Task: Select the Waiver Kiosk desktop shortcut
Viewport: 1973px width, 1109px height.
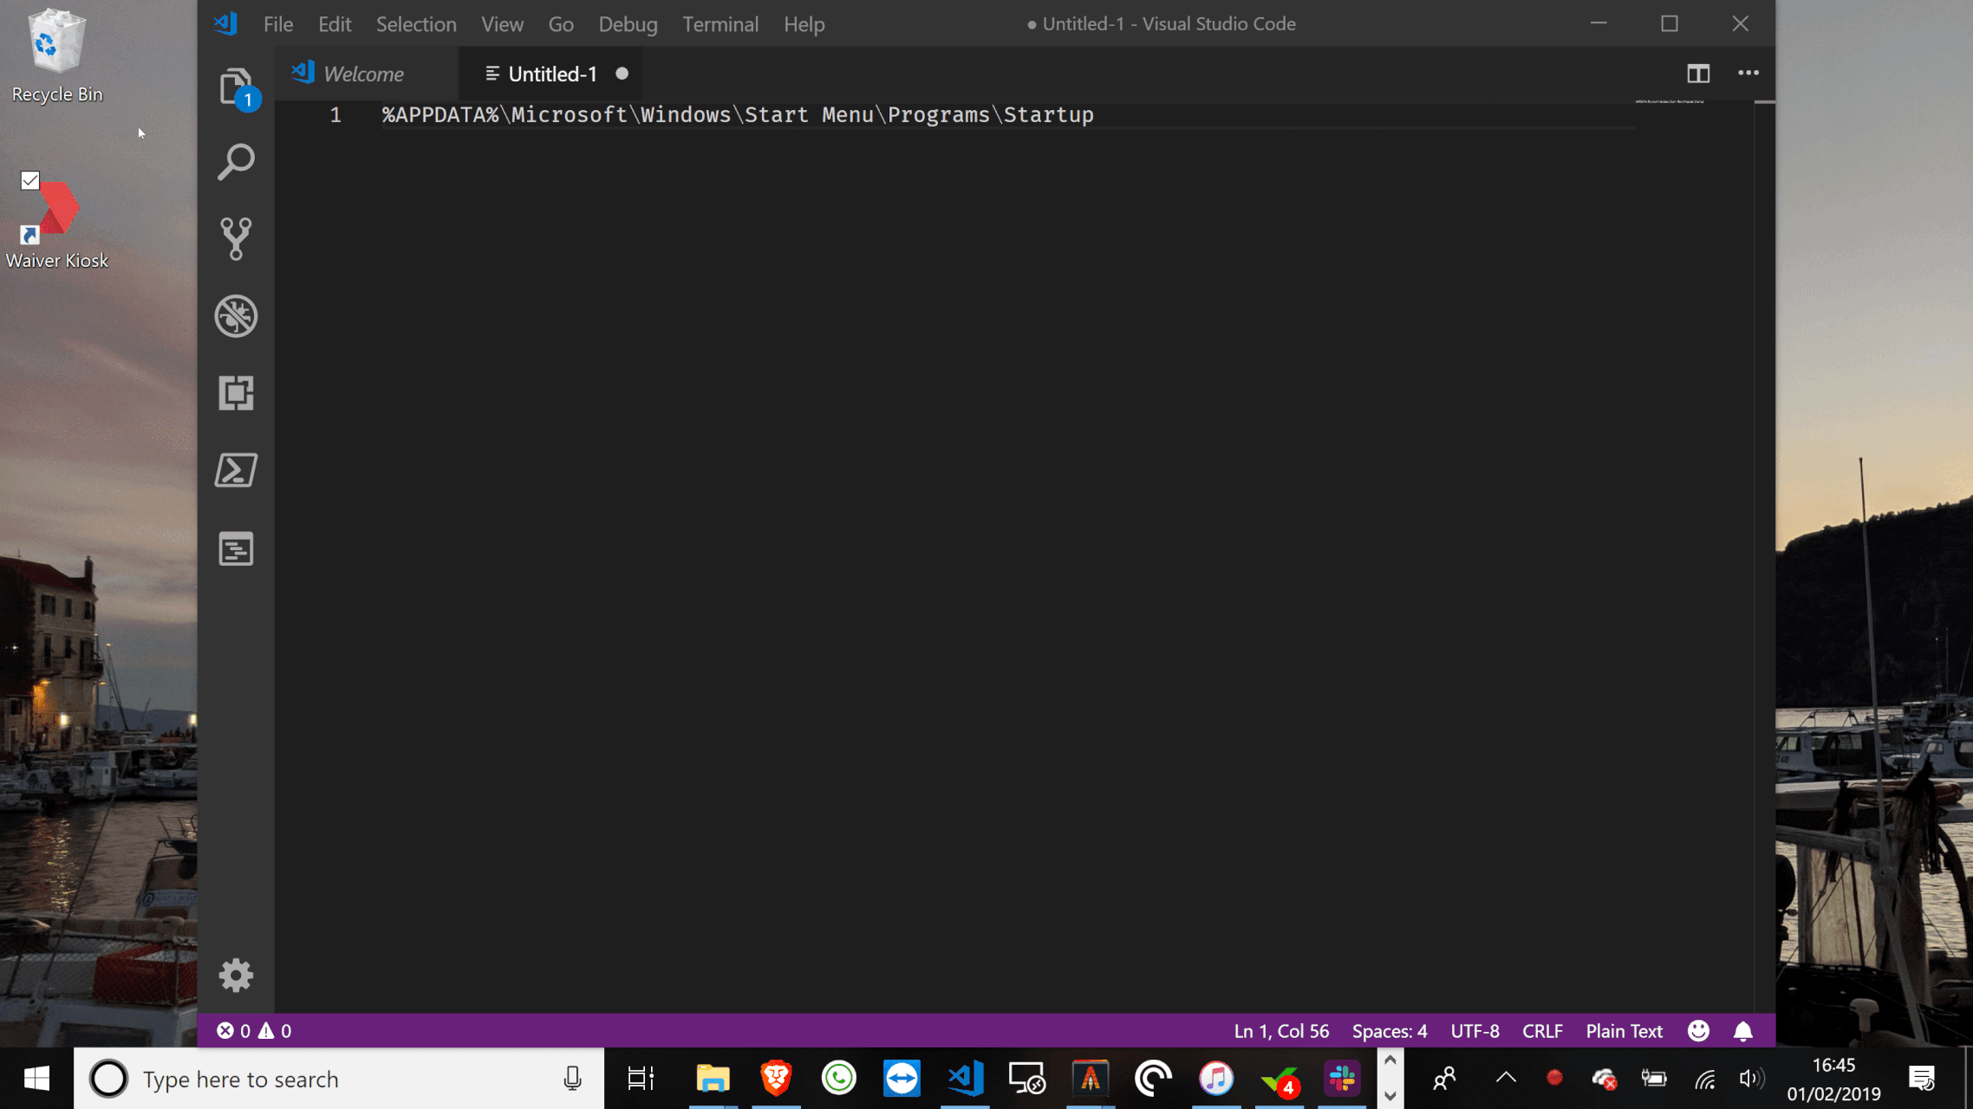Action: [x=57, y=223]
